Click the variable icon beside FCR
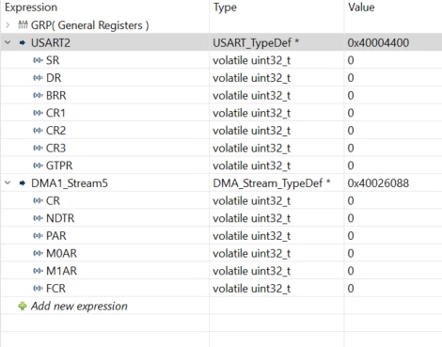Screen dimensions: 442x347 [x=38, y=289]
